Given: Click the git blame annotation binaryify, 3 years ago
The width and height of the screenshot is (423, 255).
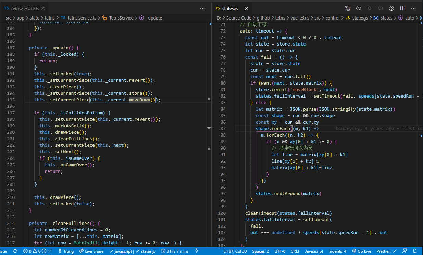Looking at the screenshot, I should pos(365,128).
